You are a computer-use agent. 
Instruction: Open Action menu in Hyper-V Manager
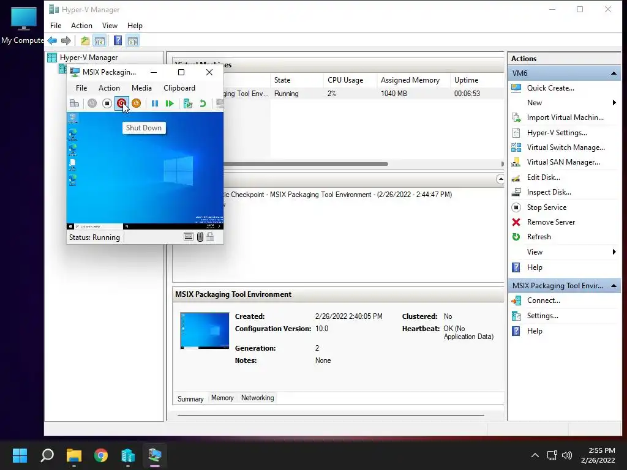[81, 26]
